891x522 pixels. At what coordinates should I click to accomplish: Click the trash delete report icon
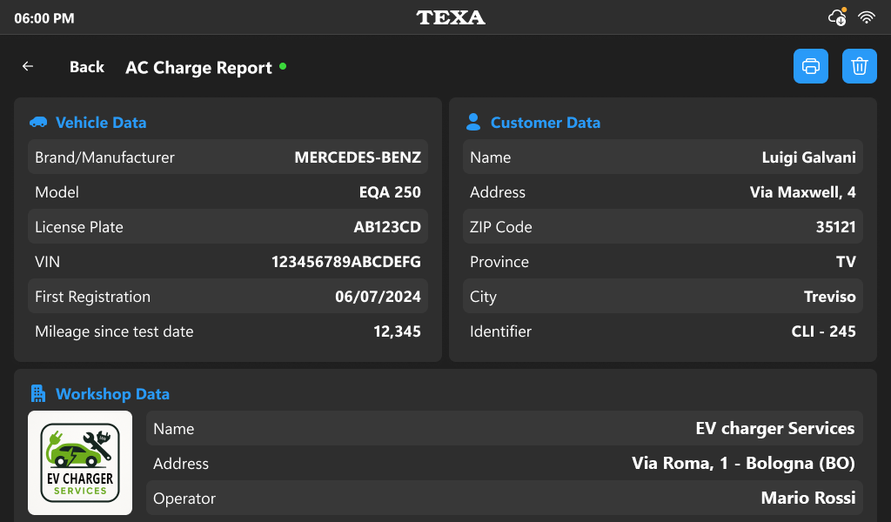pyautogui.click(x=859, y=66)
